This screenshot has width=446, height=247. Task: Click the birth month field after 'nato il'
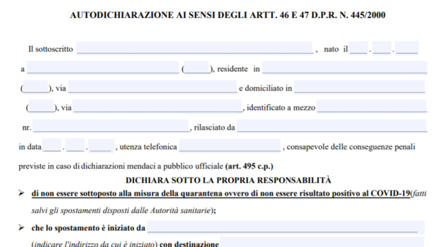[382, 48]
